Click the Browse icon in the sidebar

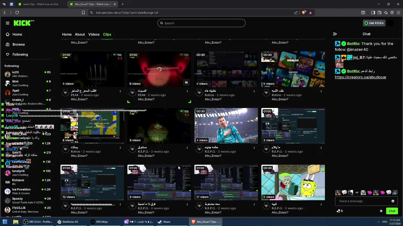tap(8, 44)
